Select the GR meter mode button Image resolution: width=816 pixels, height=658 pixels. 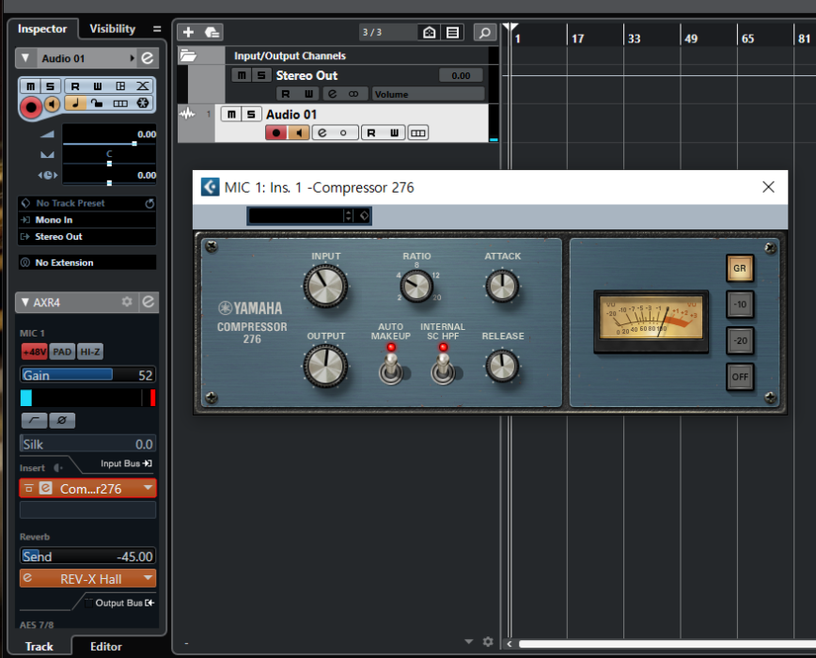click(x=740, y=269)
